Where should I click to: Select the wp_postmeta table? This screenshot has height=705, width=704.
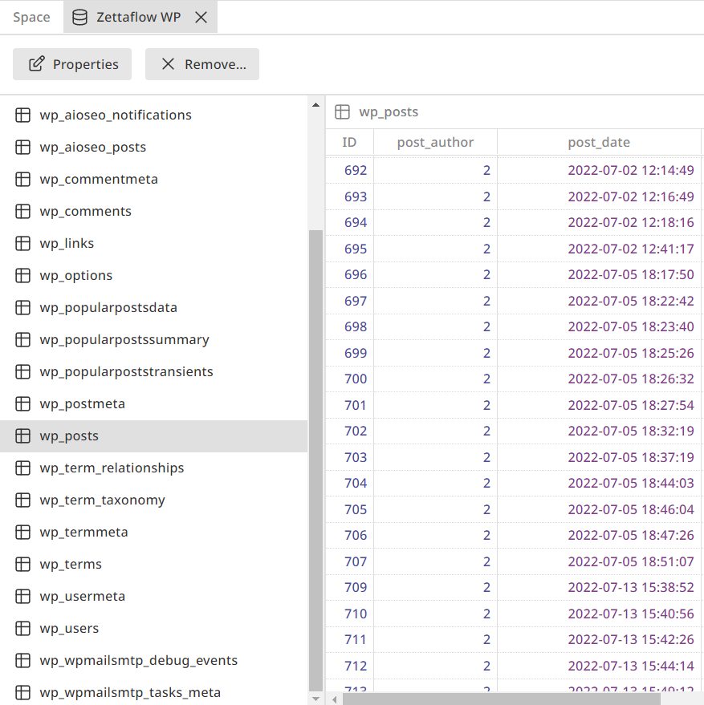82,403
